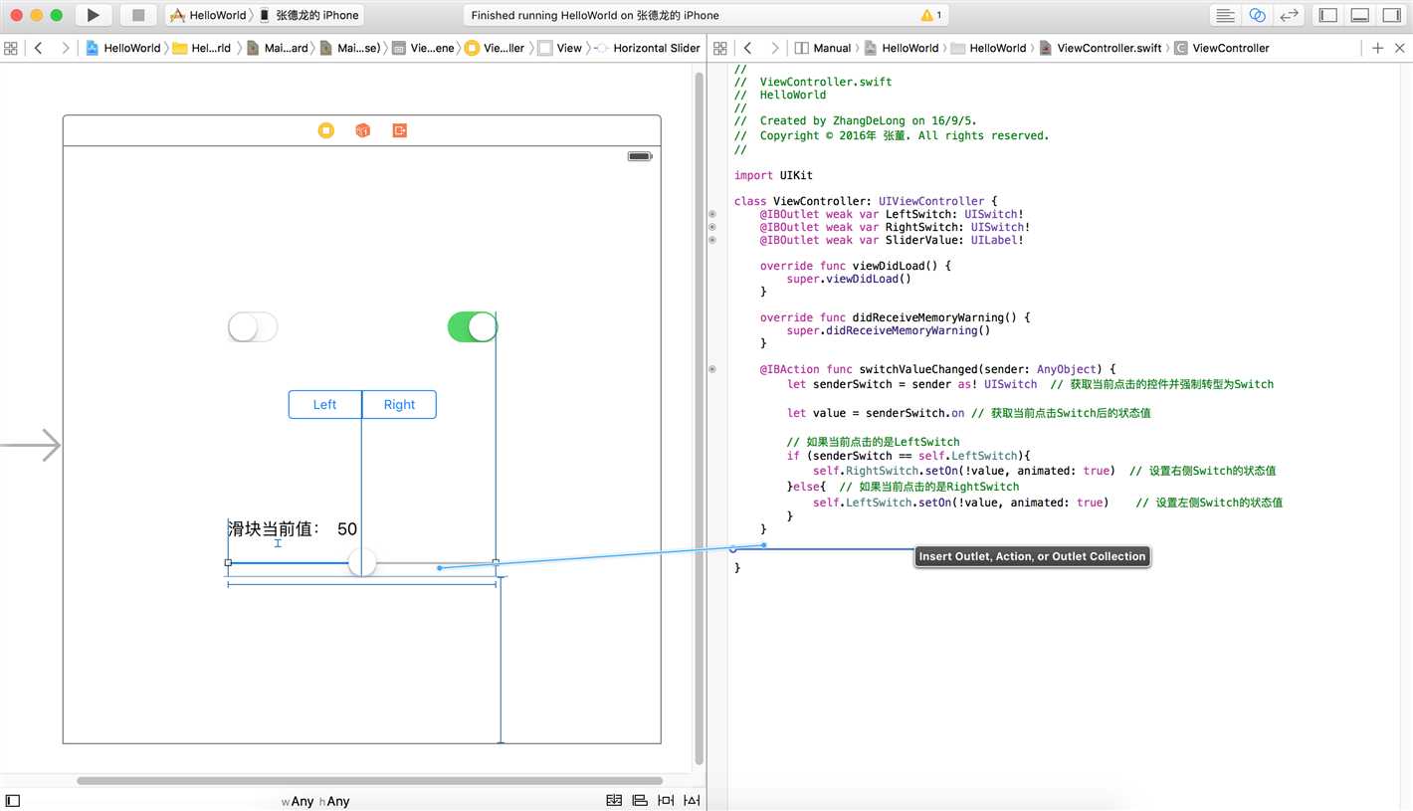Run the HelloWorld project with the Play button
The image size is (1413, 811).
click(x=93, y=15)
